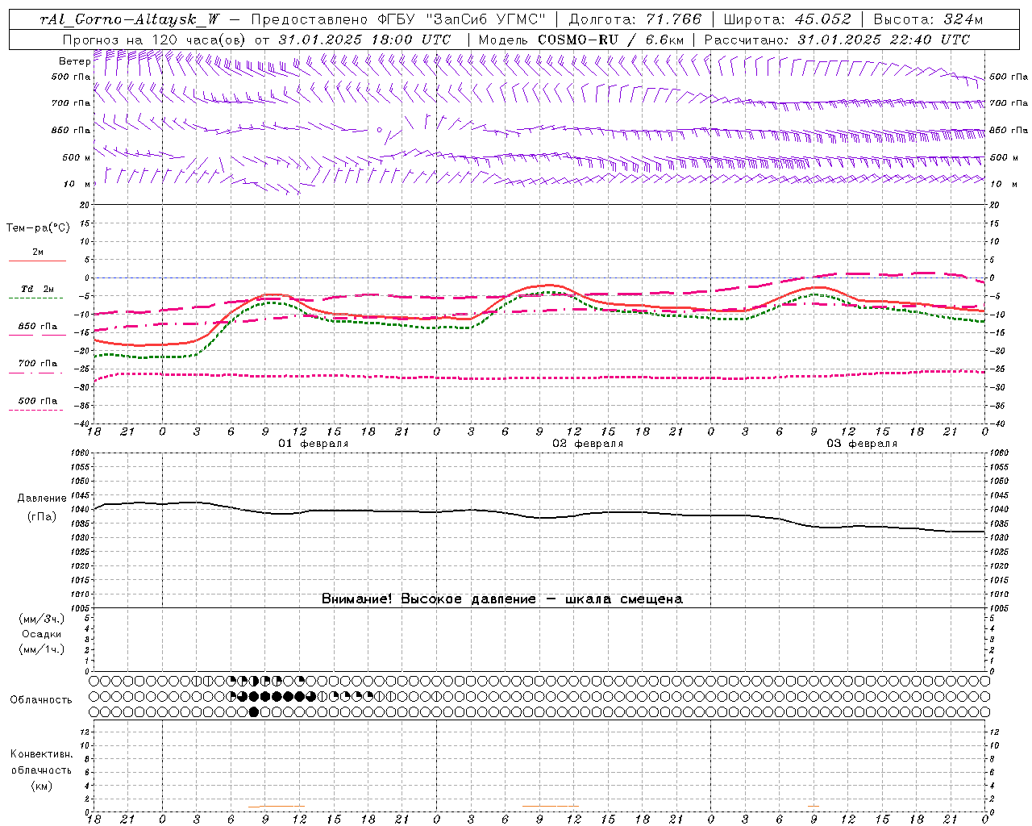1032x826 pixels.
Task: Click the Давление pressure panel label
Action: coord(42,499)
